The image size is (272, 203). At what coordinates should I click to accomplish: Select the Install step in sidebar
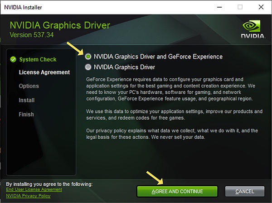(26, 100)
